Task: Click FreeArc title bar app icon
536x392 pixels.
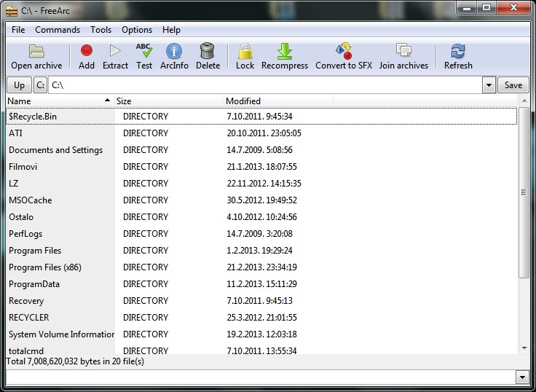Action: click(11, 11)
